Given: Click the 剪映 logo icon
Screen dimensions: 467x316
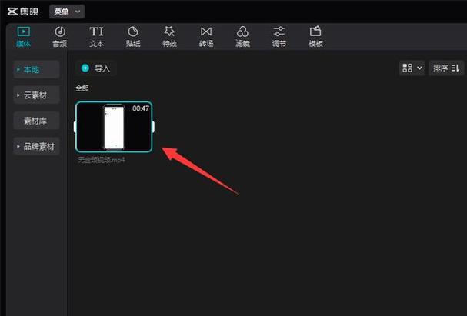Looking at the screenshot, I should [13, 12].
